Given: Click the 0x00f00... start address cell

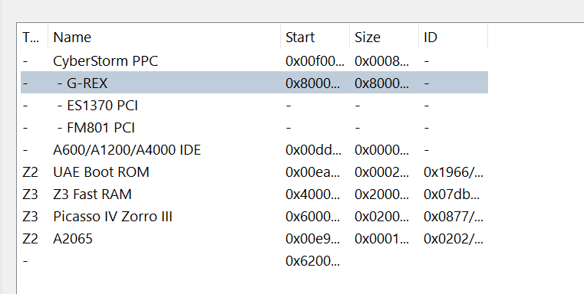Looking at the screenshot, I should 315,61.
